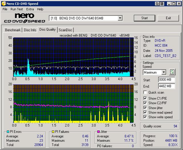Expand the Speed Maximum dropdown
183x150 pixels.
coord(164,72)
